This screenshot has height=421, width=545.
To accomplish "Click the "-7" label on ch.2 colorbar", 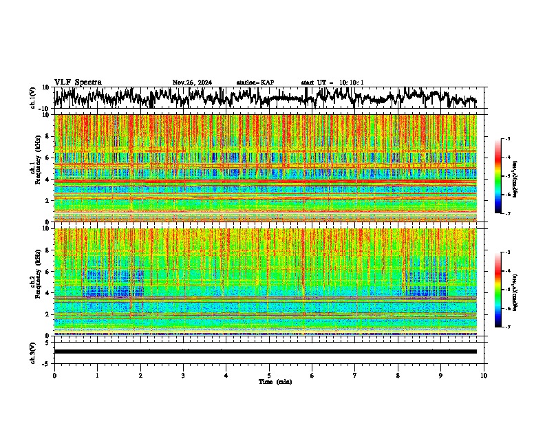I will click(x=508, y=327).
